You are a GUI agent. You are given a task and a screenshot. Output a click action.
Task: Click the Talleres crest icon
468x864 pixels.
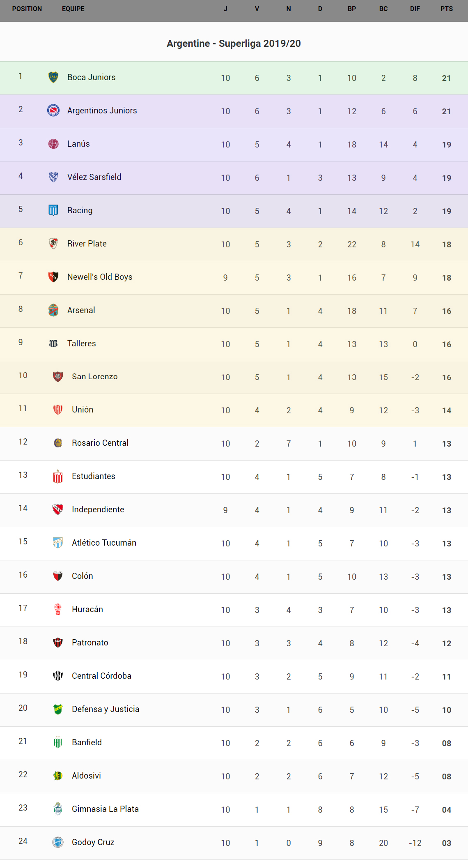53,343
